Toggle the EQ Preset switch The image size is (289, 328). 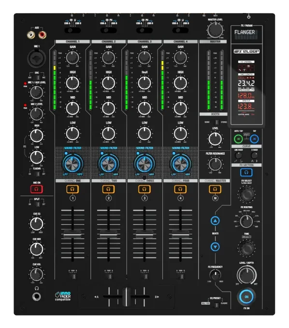217,305
